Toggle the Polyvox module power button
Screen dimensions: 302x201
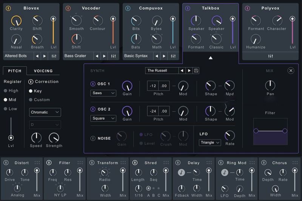[x=247, y=8]
